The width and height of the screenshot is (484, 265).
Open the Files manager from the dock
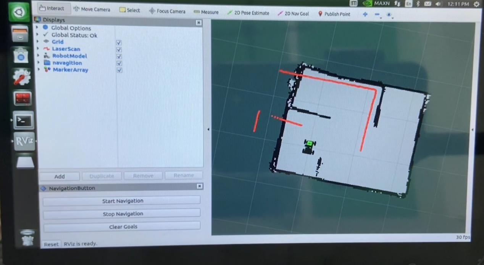[20, 35]
